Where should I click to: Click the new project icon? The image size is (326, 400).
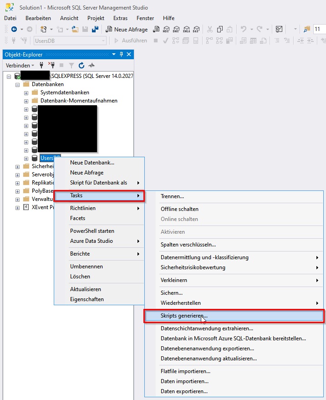[44, 29]
